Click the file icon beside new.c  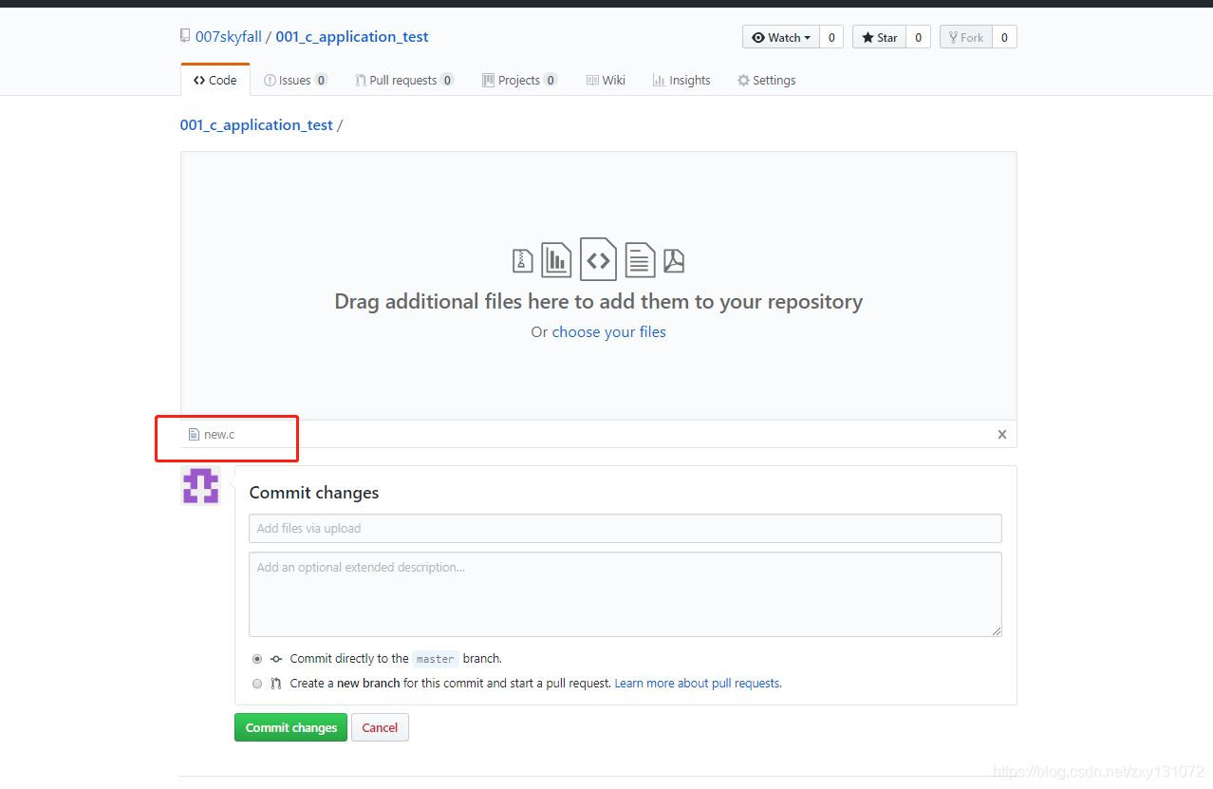pos(194,434)
